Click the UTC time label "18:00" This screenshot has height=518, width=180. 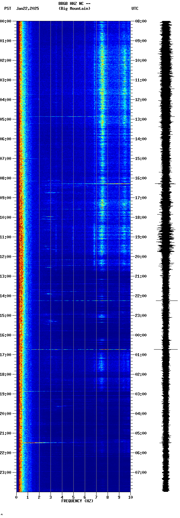[x=141, y=217]
